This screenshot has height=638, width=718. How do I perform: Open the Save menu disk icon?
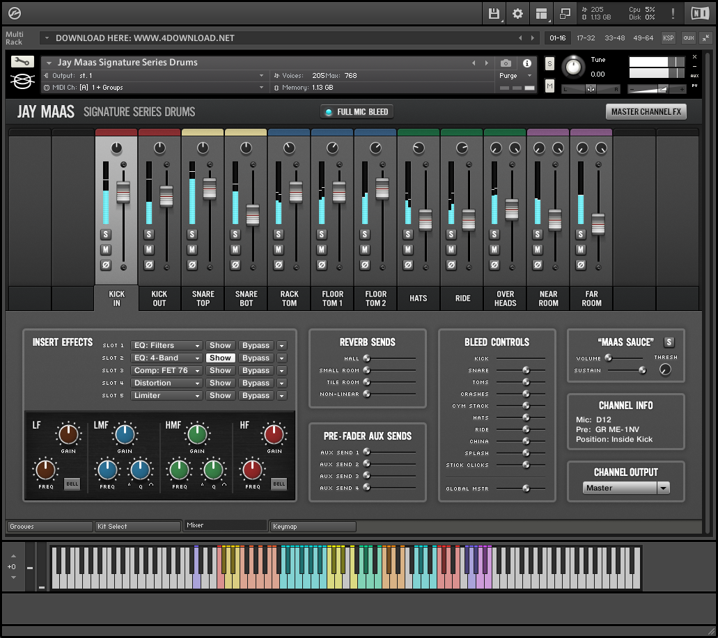click(x=494, y=14)
